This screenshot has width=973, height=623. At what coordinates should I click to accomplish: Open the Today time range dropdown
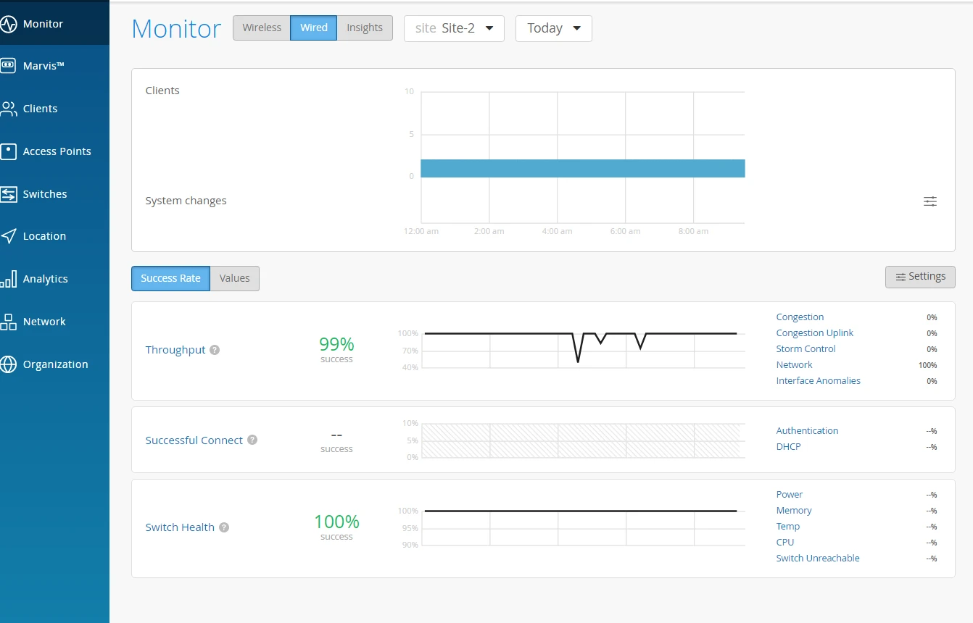tap(553, 28)
